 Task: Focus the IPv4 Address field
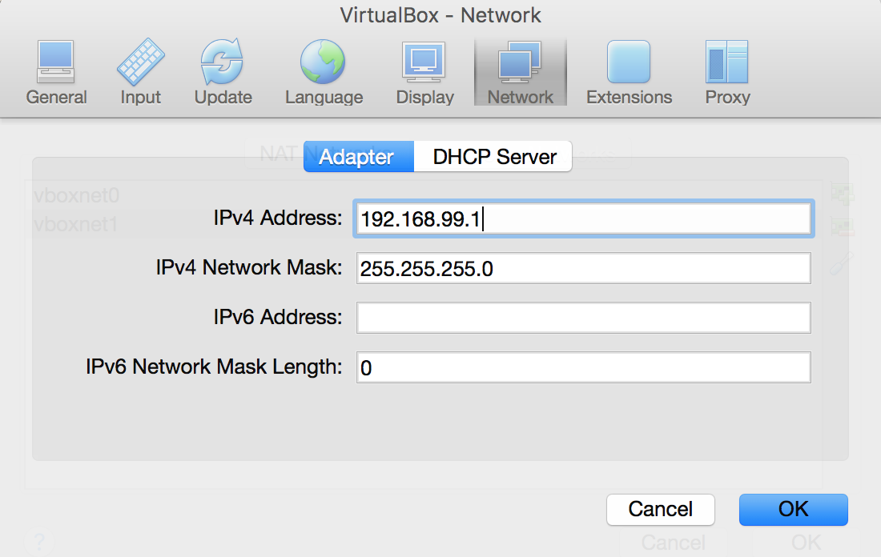[583, 218]
